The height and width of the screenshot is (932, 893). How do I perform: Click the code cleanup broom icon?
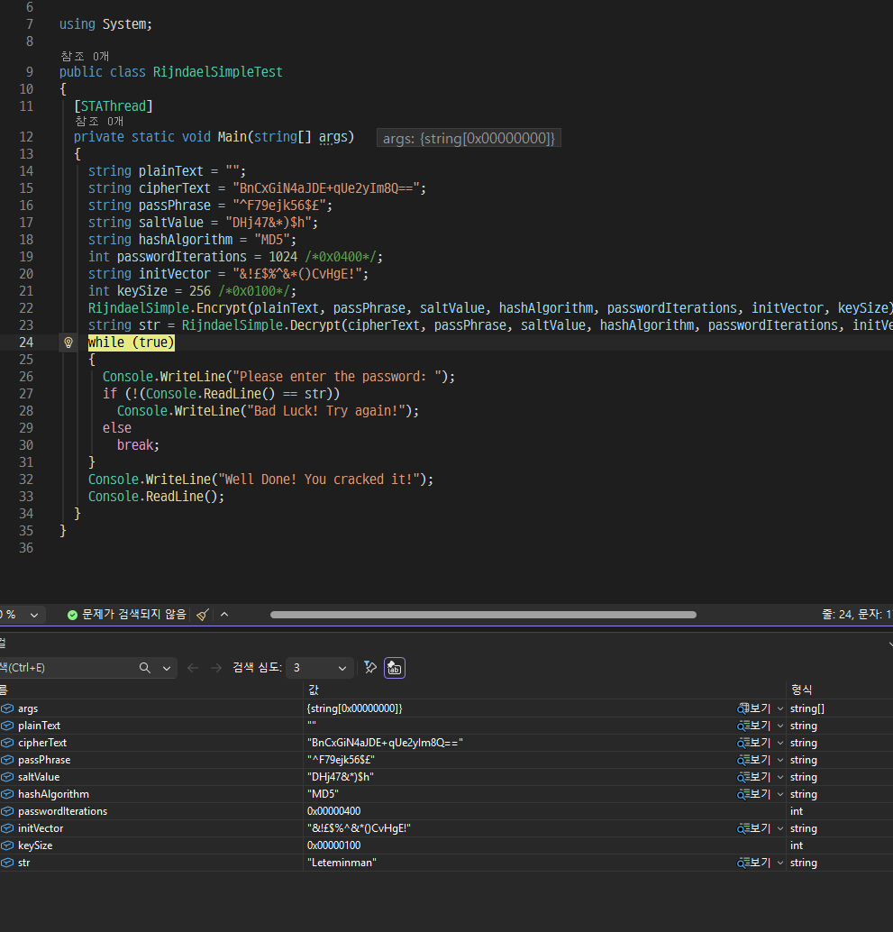[203, 615]
